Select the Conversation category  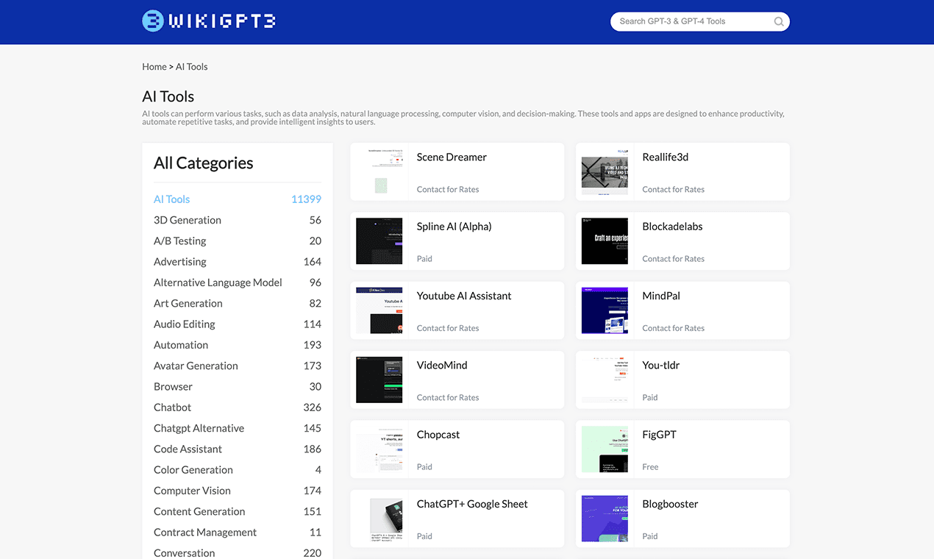(x=185, y=552)
